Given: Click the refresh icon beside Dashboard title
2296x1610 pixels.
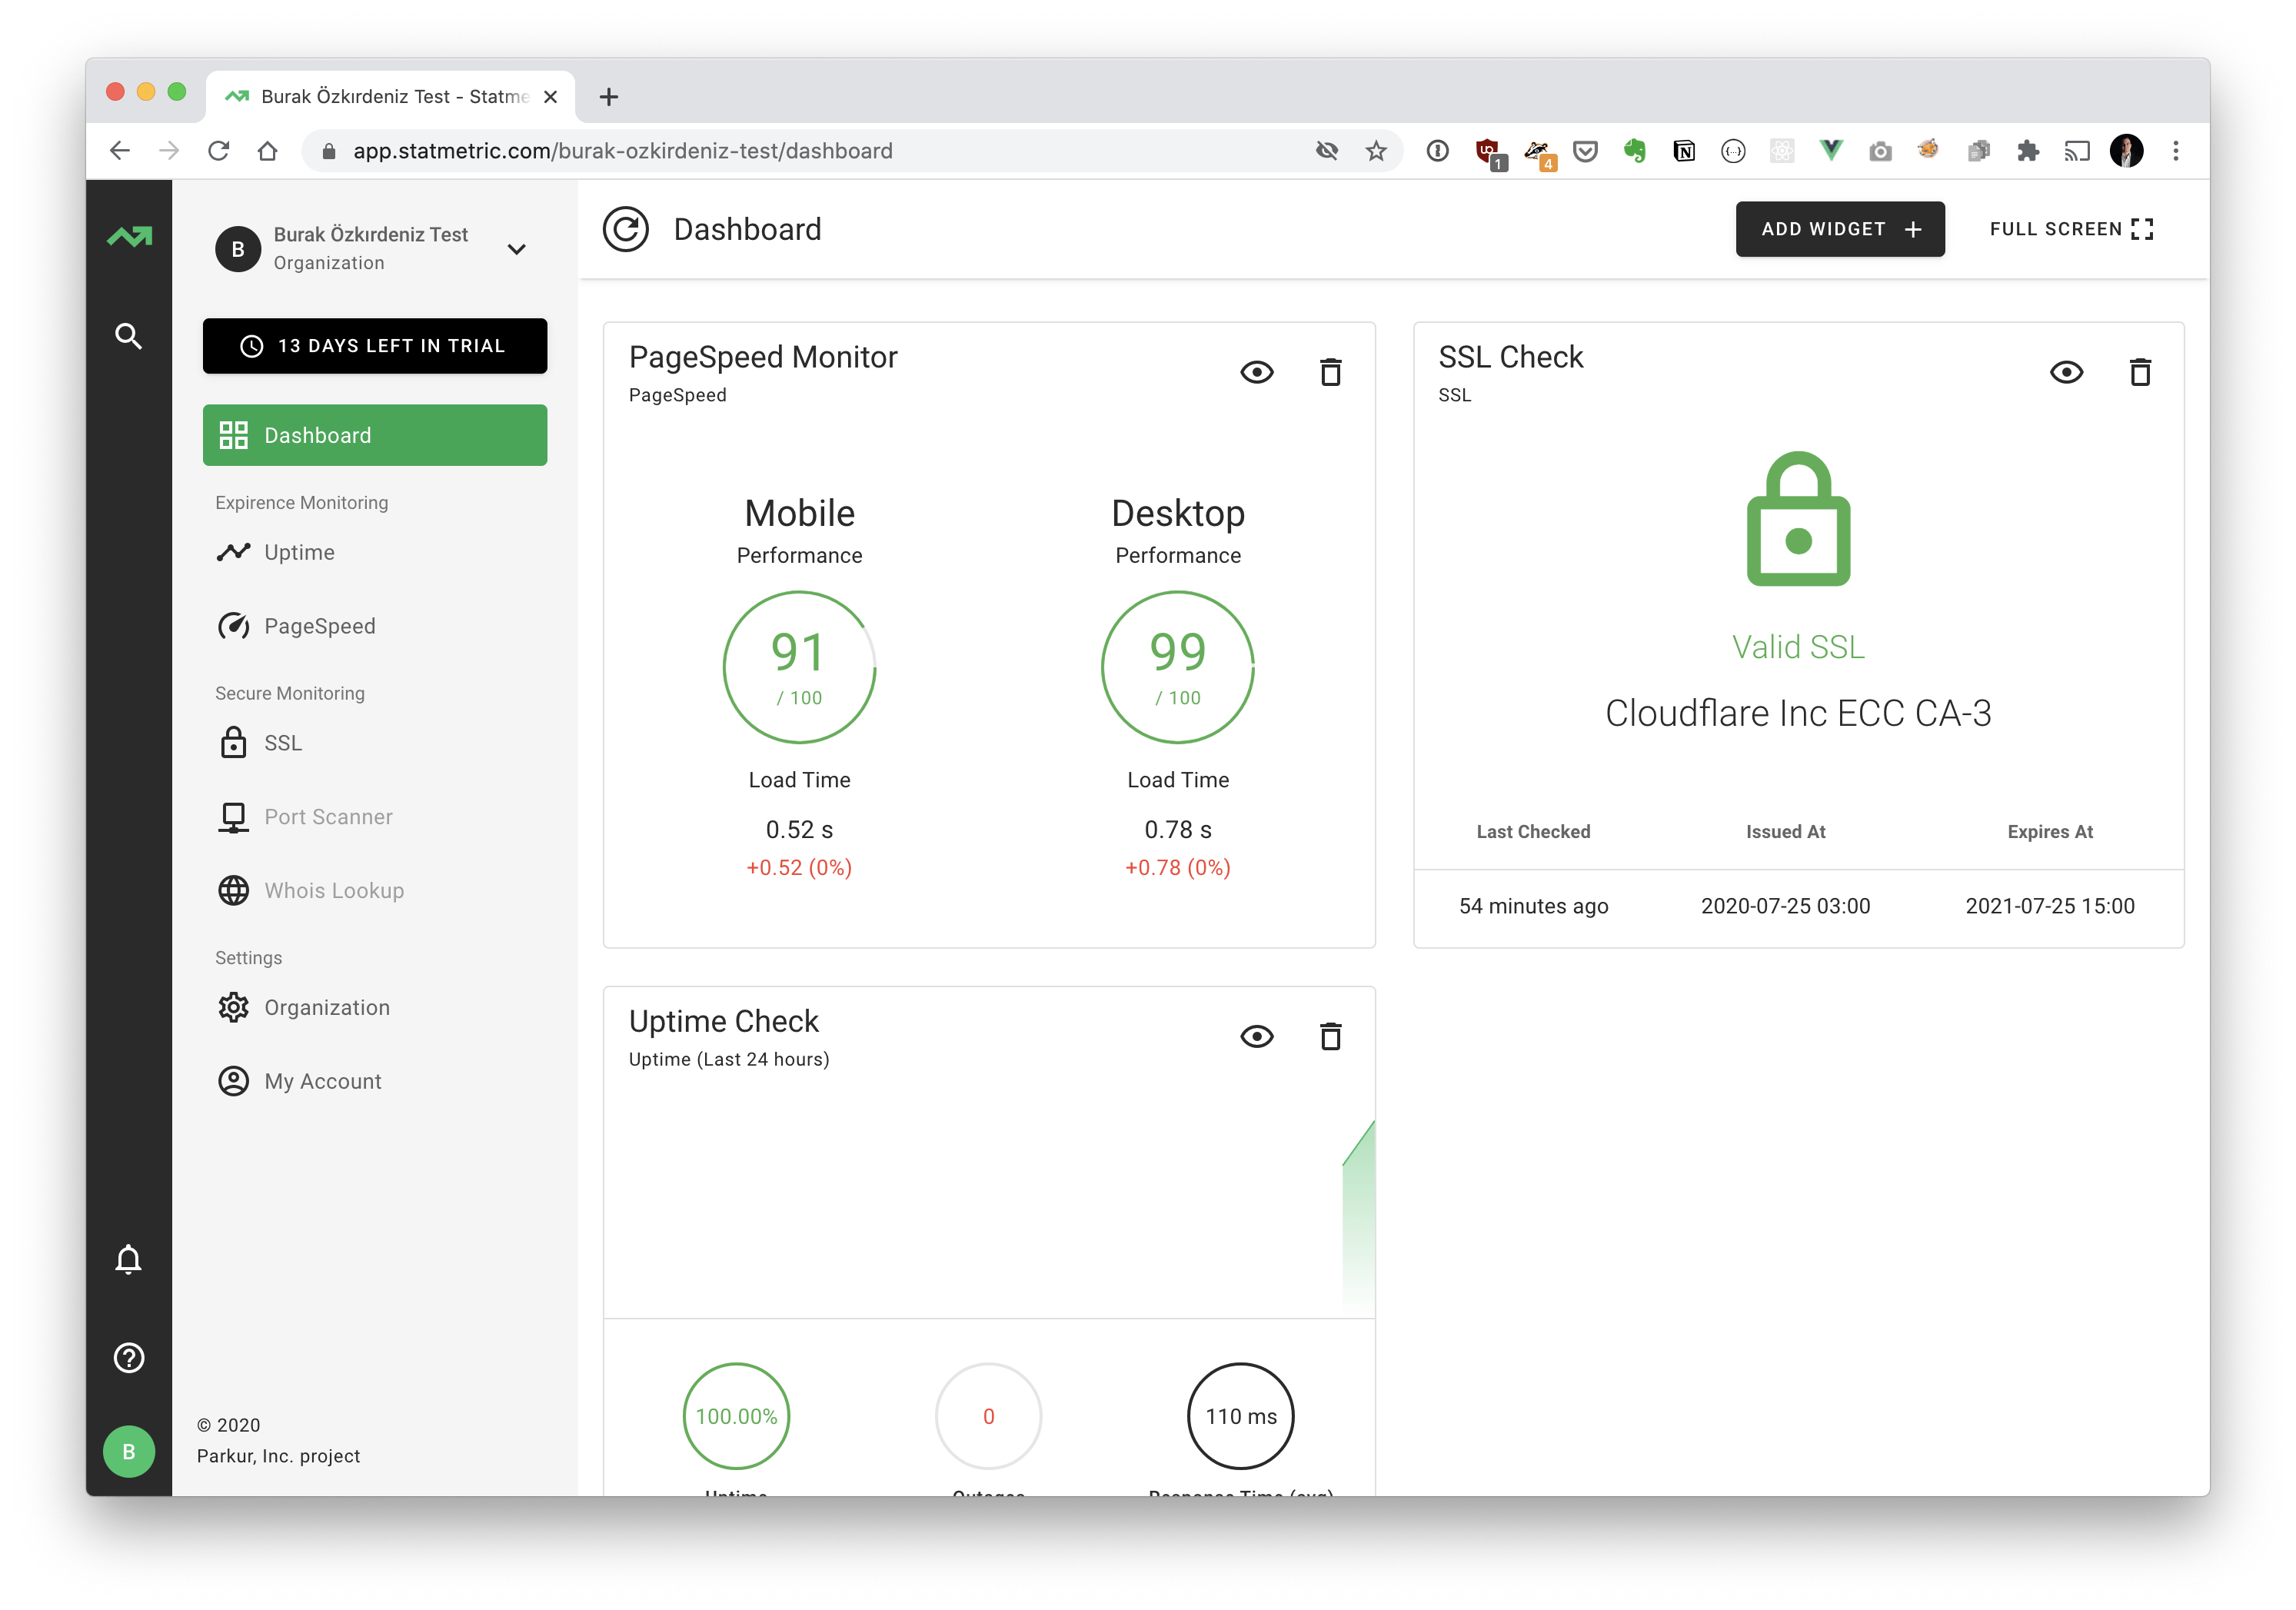Looking at the screenshot, I should coord(626,229).
